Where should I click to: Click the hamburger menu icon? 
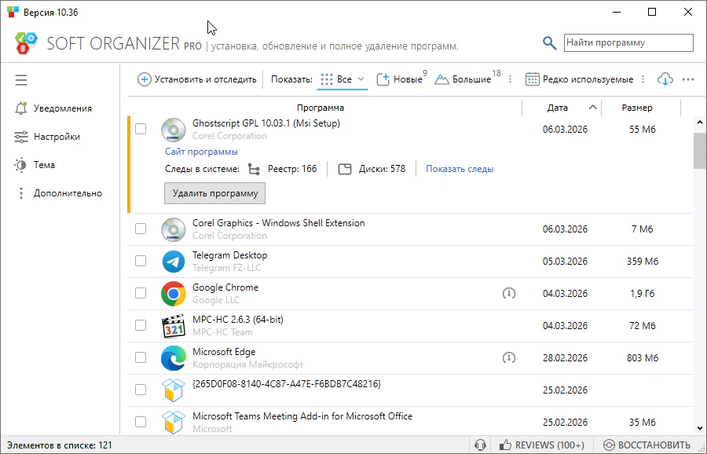pyautogui.click(x=21, y=80)
